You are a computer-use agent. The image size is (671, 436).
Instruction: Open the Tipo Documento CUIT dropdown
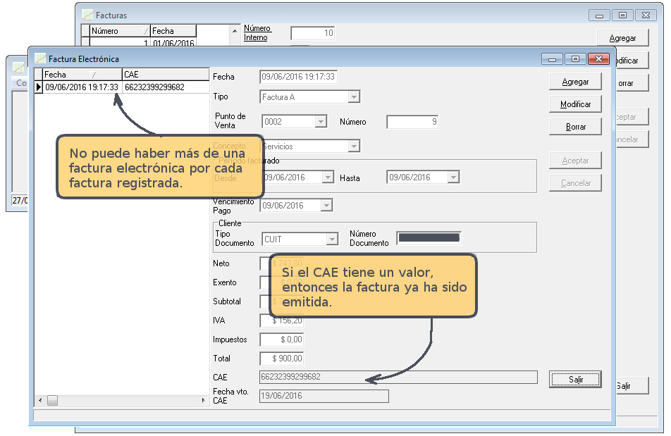coord(332,239)
